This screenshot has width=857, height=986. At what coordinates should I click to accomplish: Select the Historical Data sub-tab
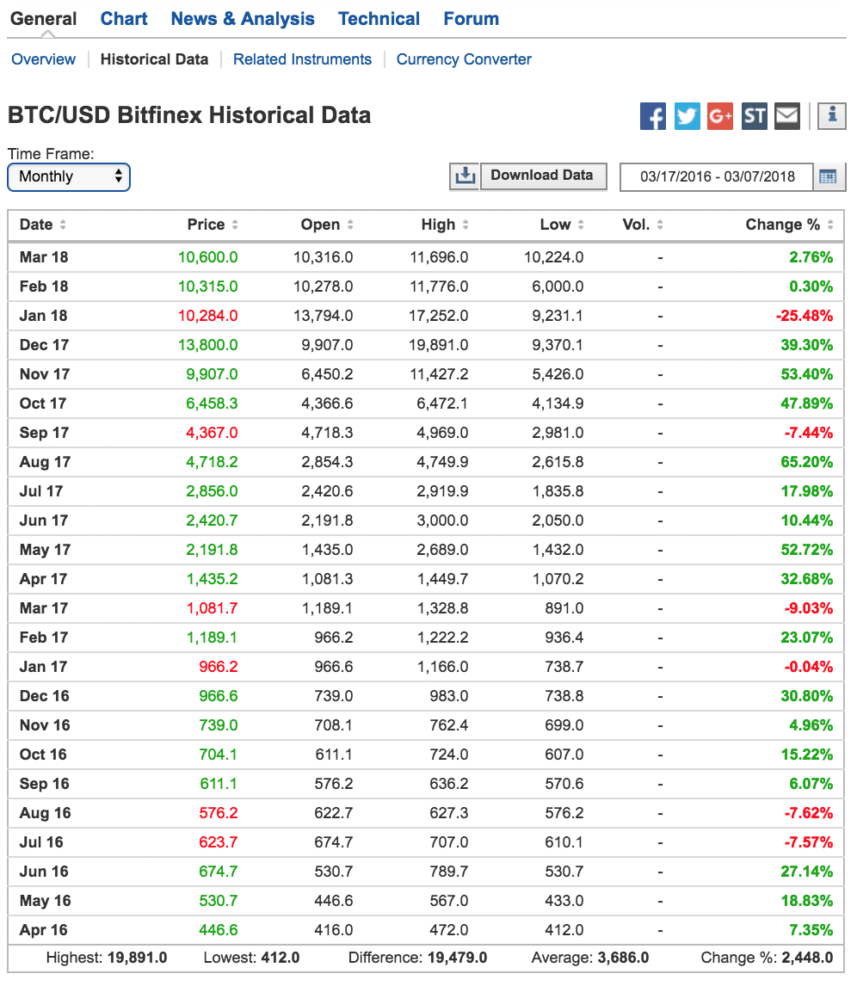point(155,59)
